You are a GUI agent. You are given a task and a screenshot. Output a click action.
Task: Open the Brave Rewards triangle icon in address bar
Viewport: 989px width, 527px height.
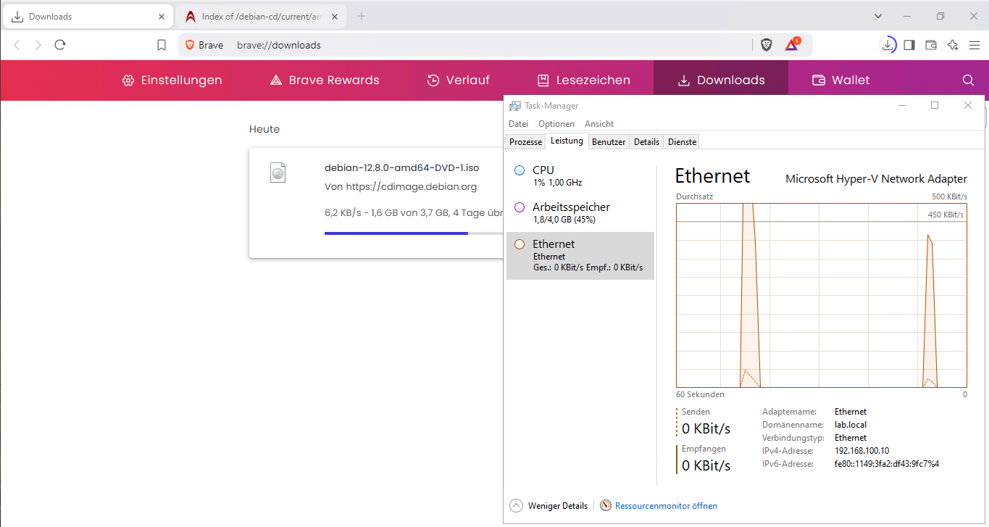pyautogui.click(x=792, y=45)
